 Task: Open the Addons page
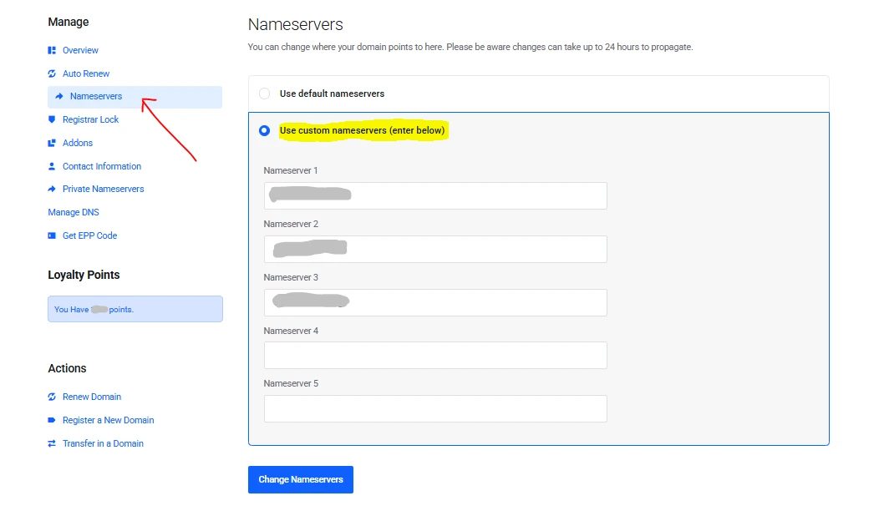pos(77,143)
